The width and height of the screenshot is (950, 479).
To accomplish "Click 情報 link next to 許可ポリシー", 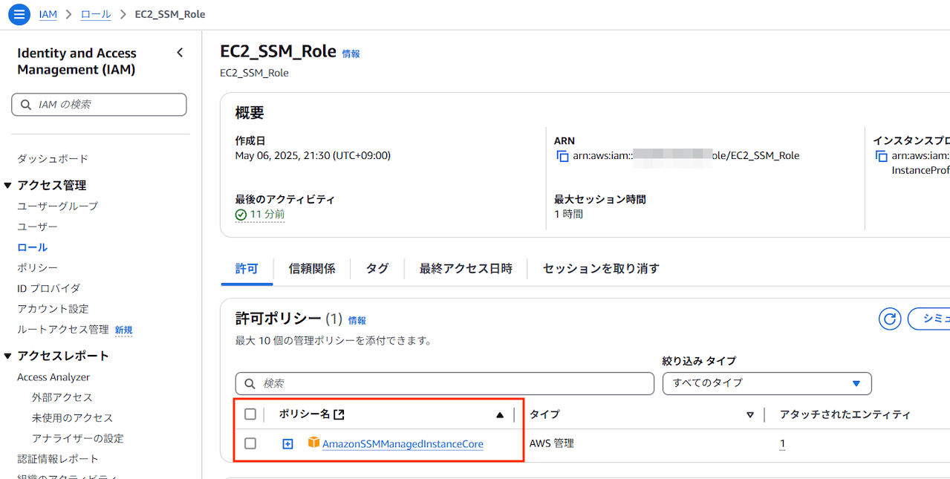I will pyautogui.click(x=357, y=321).
